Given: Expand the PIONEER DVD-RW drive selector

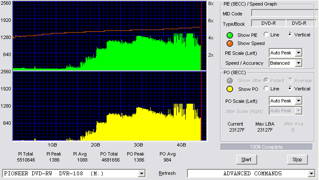Looking at the screenshot, I should [141, 174].
